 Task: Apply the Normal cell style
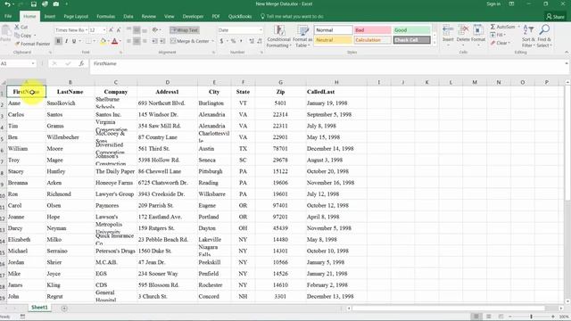[x=334, y=30]
